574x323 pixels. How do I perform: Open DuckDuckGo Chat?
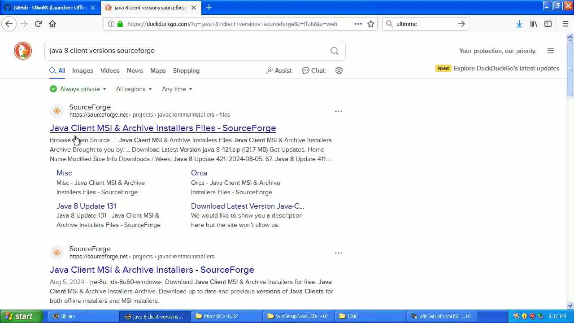point(313,70)
